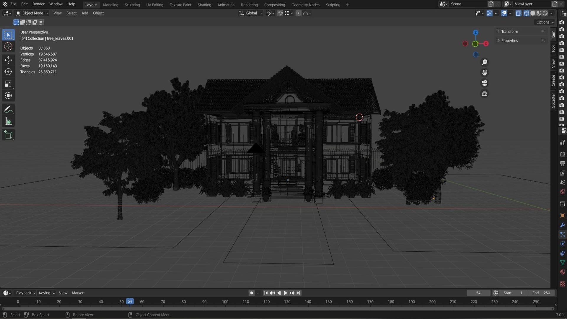Image resolution: width=567 pixels, height=319 pixels.
Task: Open the Material properties sphere tab
Action: (562, 272)
